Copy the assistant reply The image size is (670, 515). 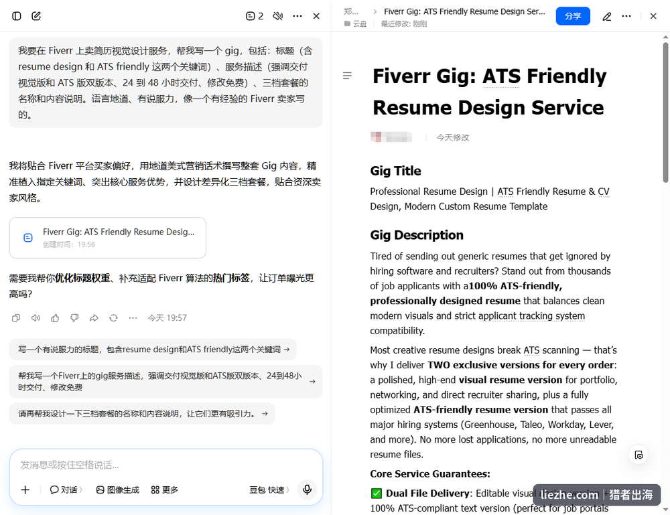coord(16,317)
